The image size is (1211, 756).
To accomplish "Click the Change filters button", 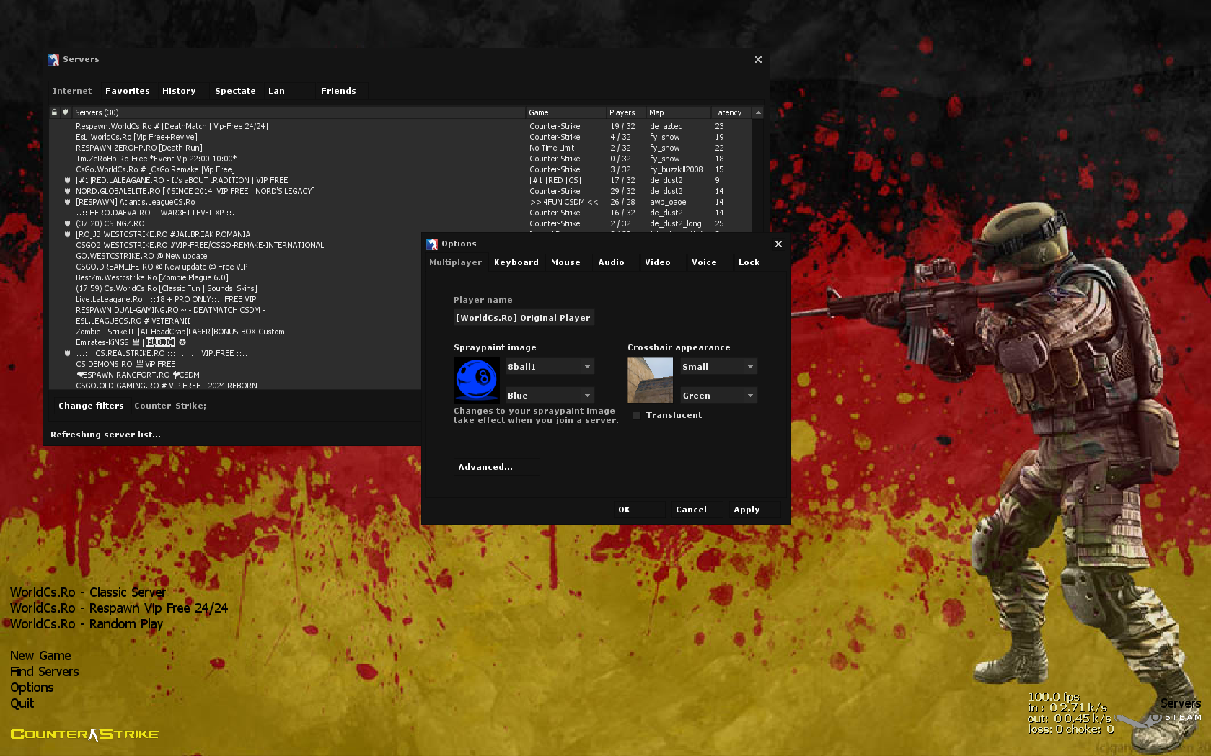I will tap(91, 406).
